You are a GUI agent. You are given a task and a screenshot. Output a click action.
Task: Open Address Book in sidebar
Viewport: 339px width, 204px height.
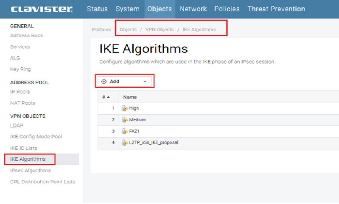click(27, 36)
